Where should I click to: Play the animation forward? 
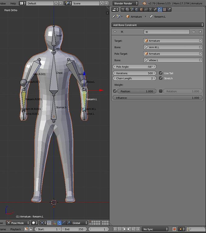point(129,229)
